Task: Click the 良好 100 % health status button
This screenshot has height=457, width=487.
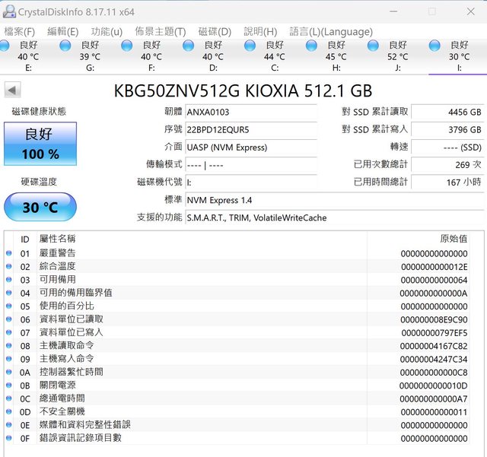Action: [40, 144]
